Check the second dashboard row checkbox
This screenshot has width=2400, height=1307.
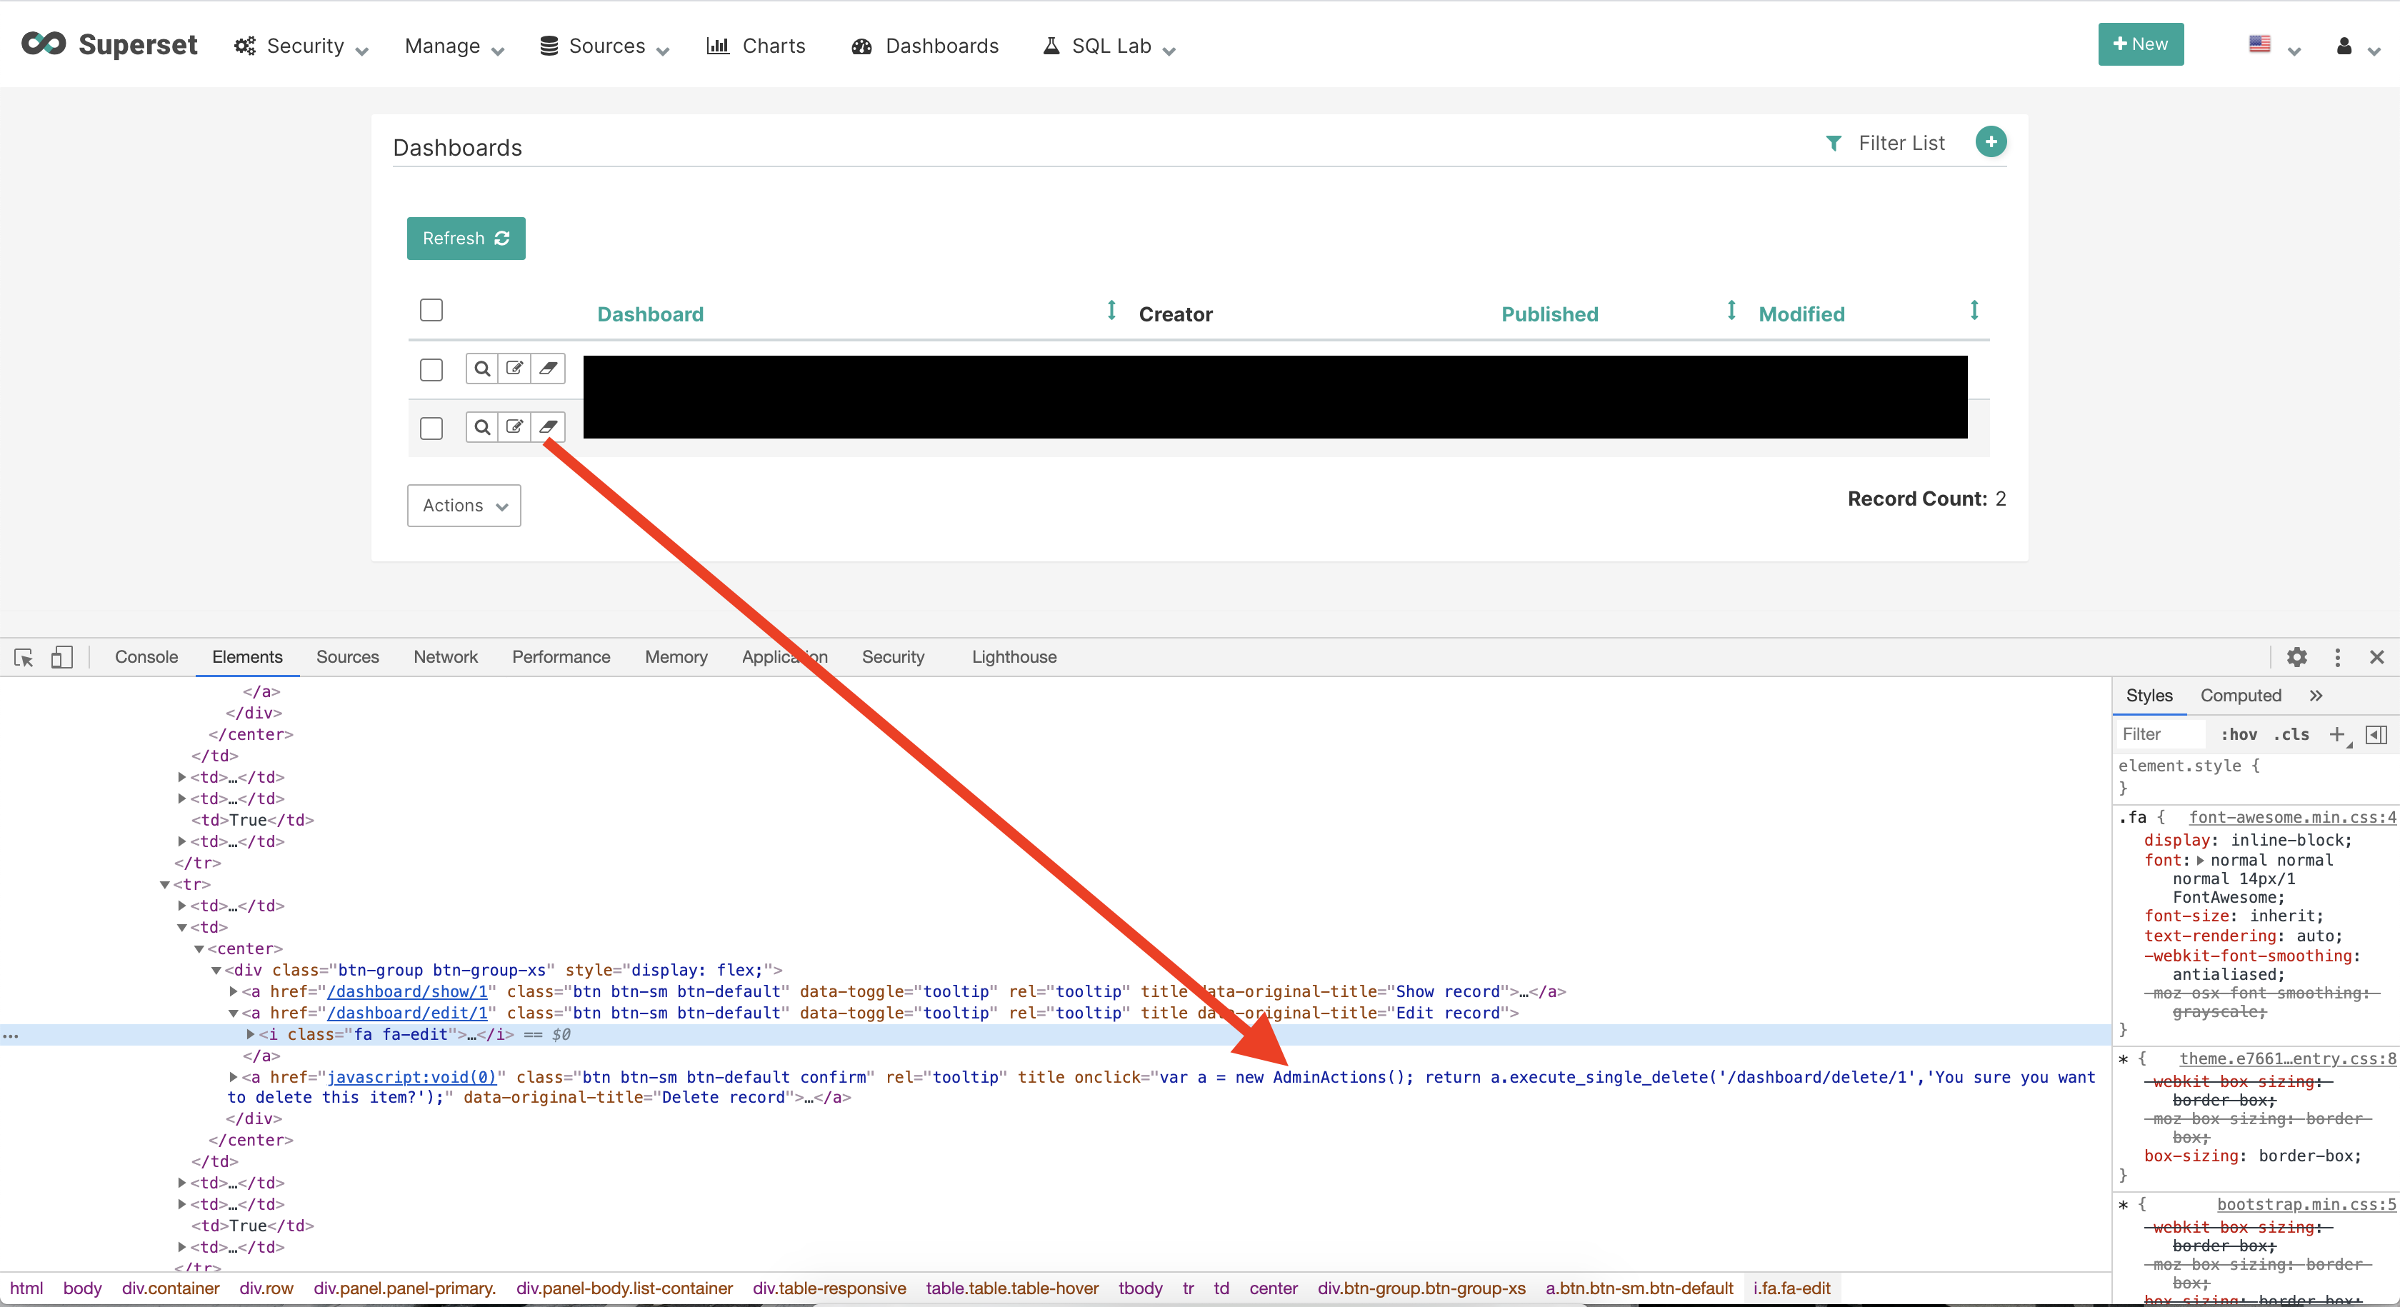click(x=431, y=428)
